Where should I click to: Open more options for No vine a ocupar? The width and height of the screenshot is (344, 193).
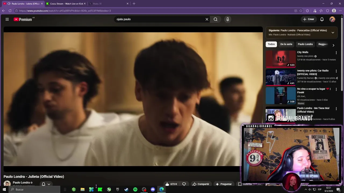[x=336, y=89]
